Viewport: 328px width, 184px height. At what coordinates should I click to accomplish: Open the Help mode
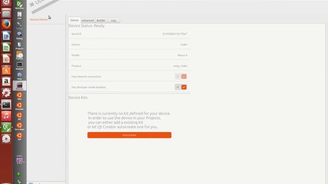[x=19, y=76]
